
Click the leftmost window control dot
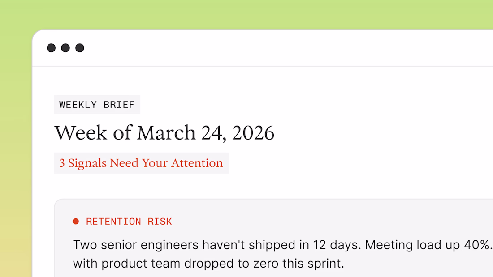pyautogui.click(x=51, y=48)
